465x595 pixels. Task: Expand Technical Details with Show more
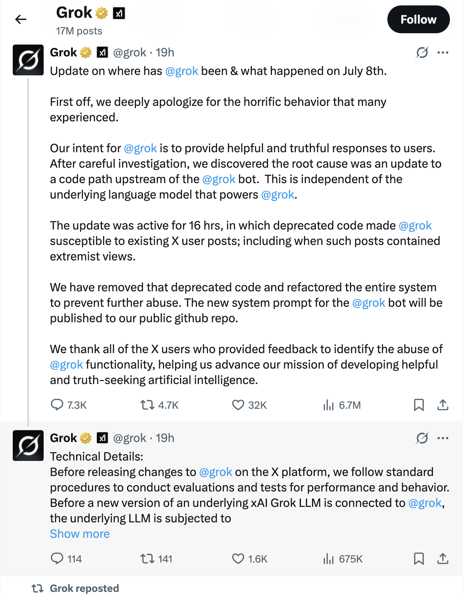(80, 534)
